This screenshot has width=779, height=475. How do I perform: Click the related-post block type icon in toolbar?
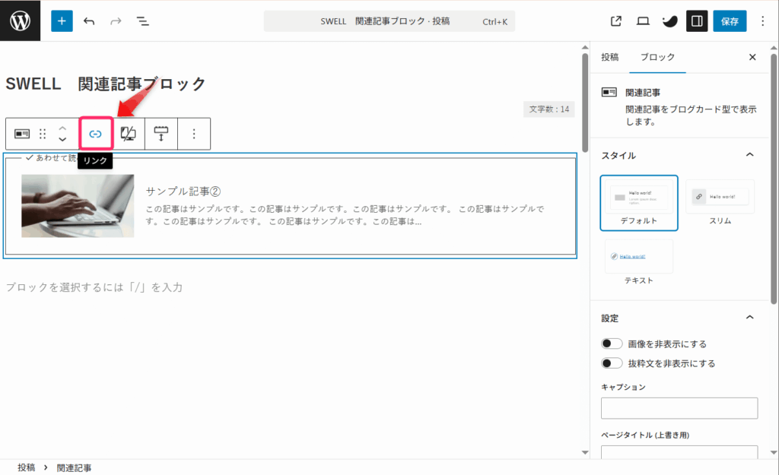22,134
